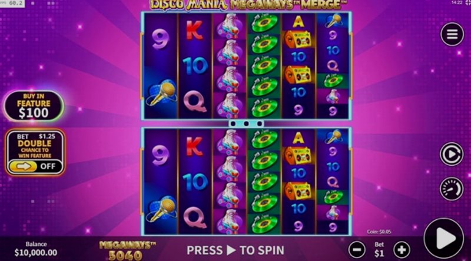Screen dimensions: 471x261
Task: Select the red K symbol in top grid
Action: [194, 31]
